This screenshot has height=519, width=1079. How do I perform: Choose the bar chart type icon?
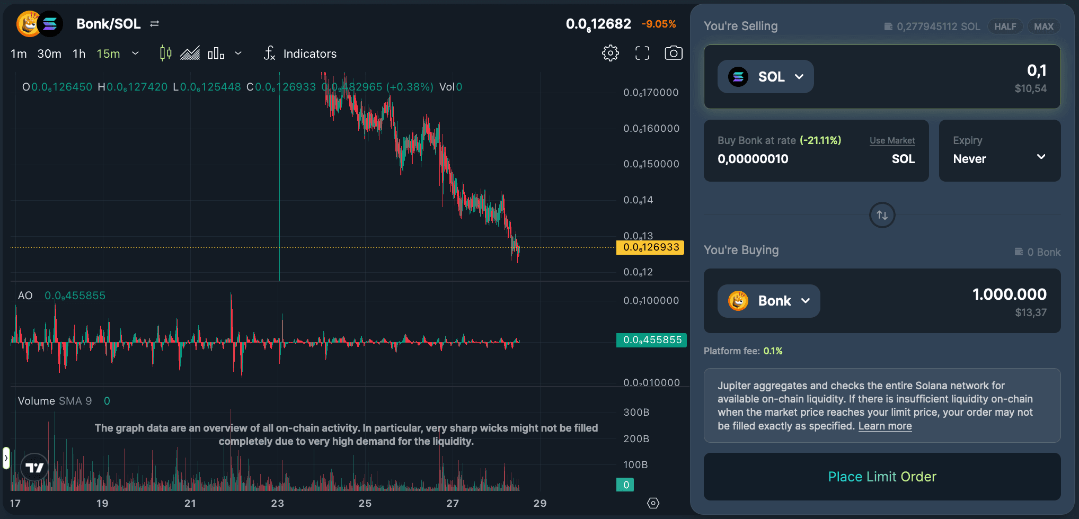click(216, 53)
